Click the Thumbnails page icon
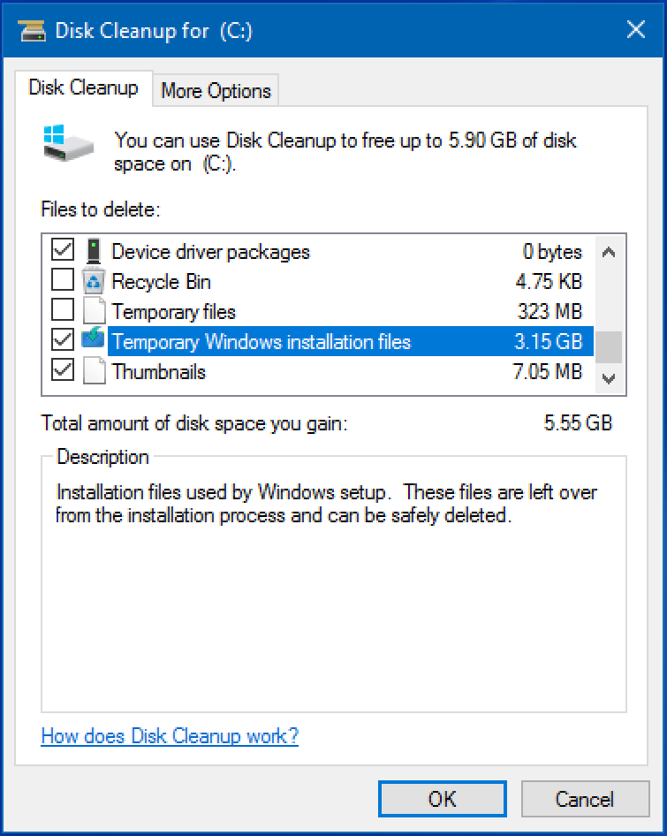The image size is (667, 836). point(94,371)
